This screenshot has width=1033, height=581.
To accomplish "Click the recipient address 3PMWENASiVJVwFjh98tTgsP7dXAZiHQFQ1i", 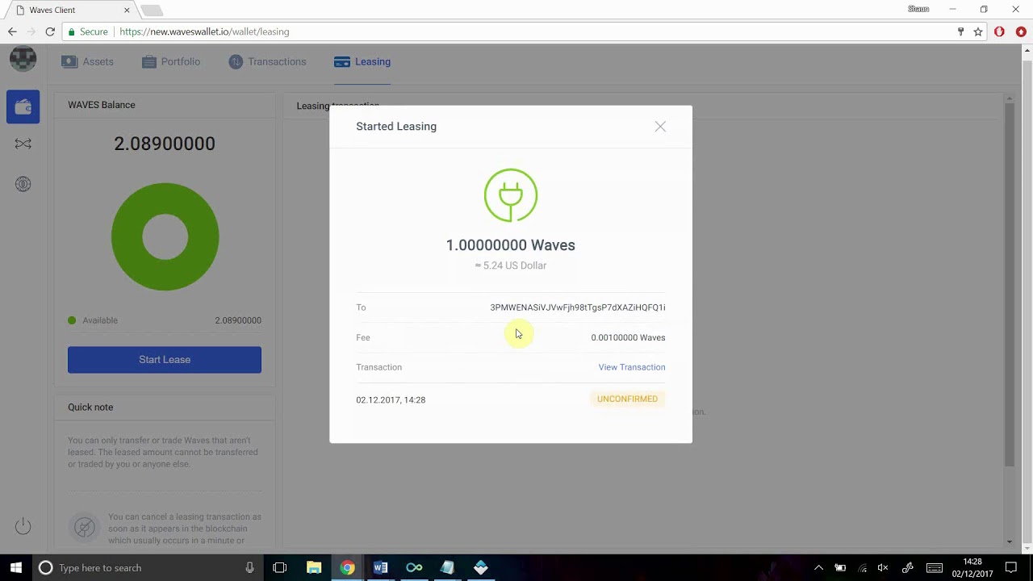I will [x=578, y=307].
